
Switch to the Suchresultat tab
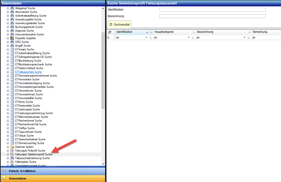(x=119, y=24)
